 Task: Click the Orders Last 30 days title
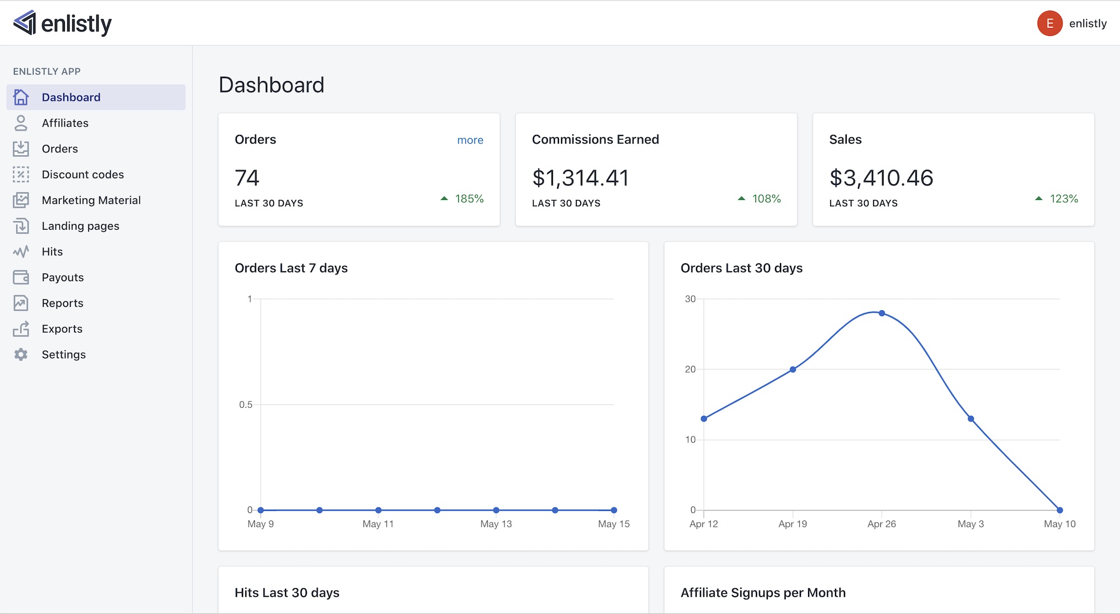[x=741, y=268]
